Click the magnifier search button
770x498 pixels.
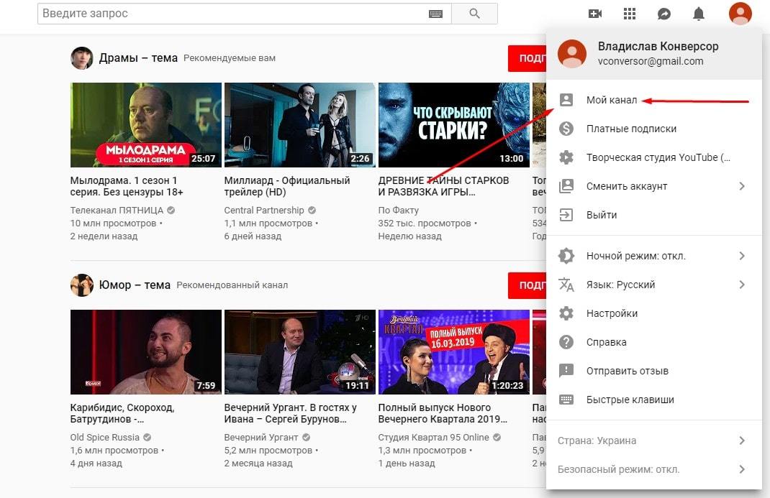pyautogui.click(x=474, y=14)
